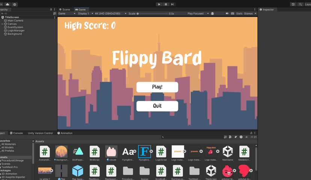Open Undo History icon in top bar
The image size is (311, 180).
pyautogui.click(x=293, y=4)
